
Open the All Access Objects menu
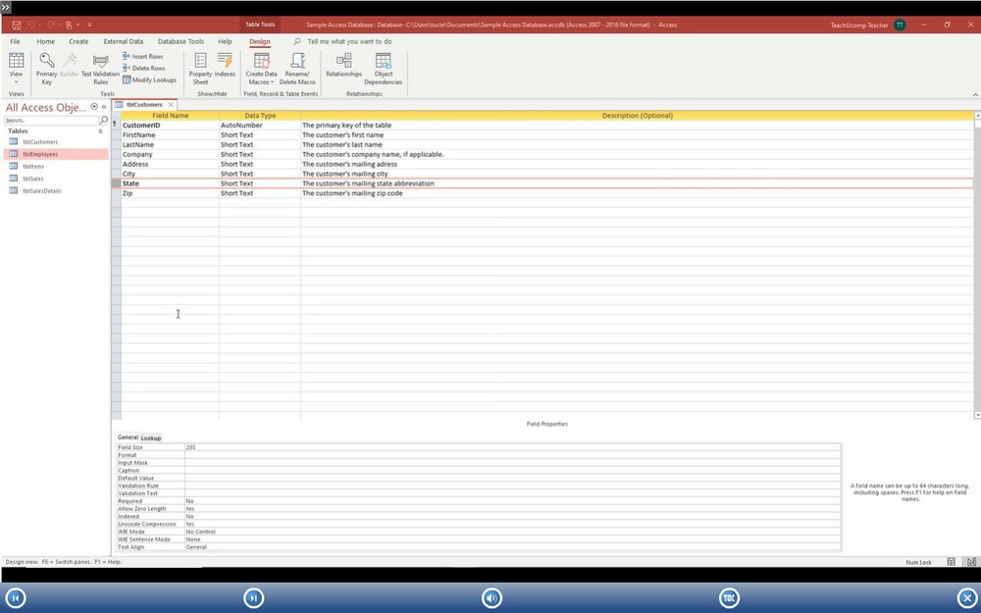click(94, 107)
